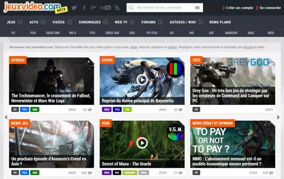Image resolution: width=284 pixels, height=179 pixels.
Task: Click OK search button
Action: 197,8
